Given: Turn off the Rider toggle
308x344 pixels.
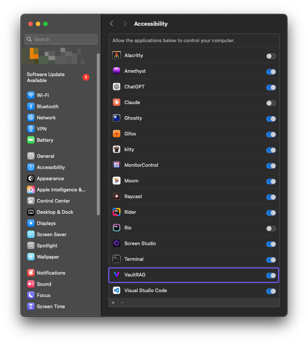Looking at the screenshot, I should [x=271, y=213].
